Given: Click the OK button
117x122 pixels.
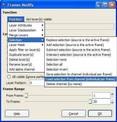Looking at the screenshot, I should tap(100, 114).
